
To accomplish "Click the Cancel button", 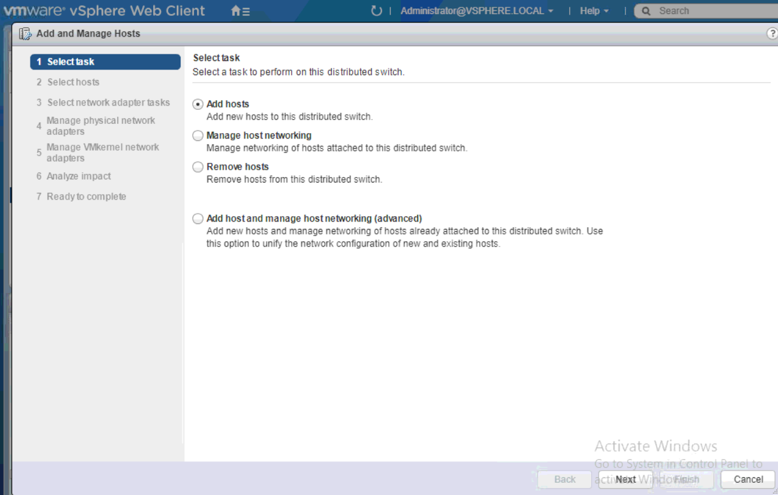I will pos(748,479).
